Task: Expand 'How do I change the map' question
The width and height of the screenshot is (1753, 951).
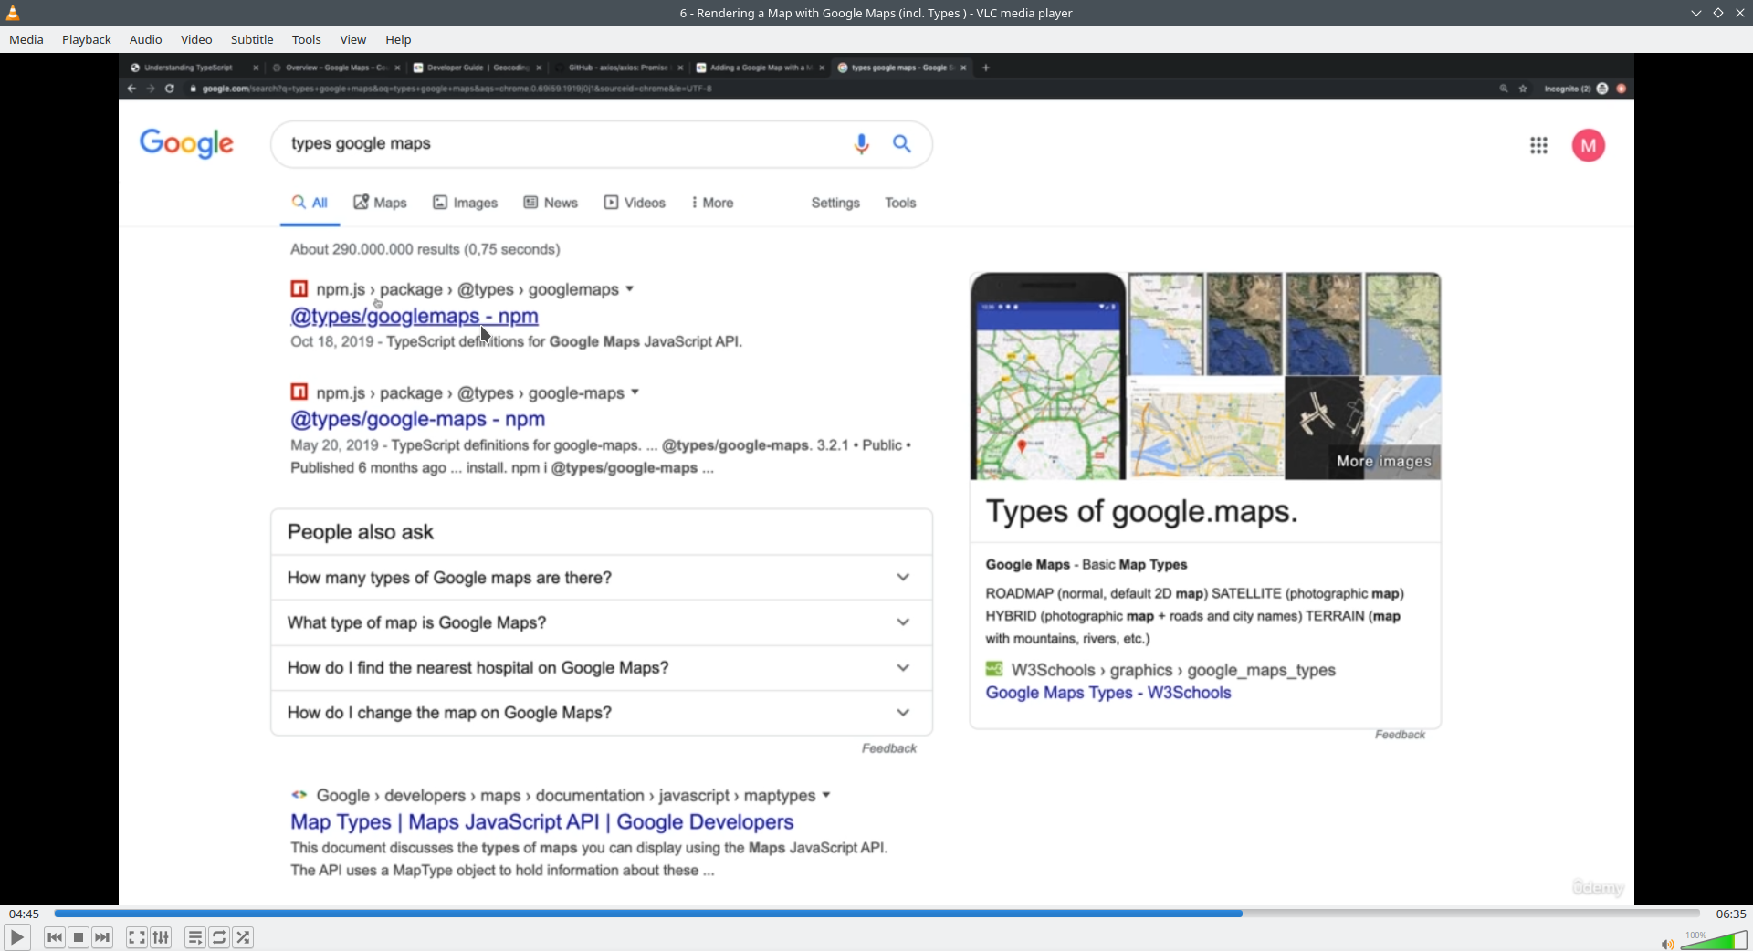Action: [602, 713]
